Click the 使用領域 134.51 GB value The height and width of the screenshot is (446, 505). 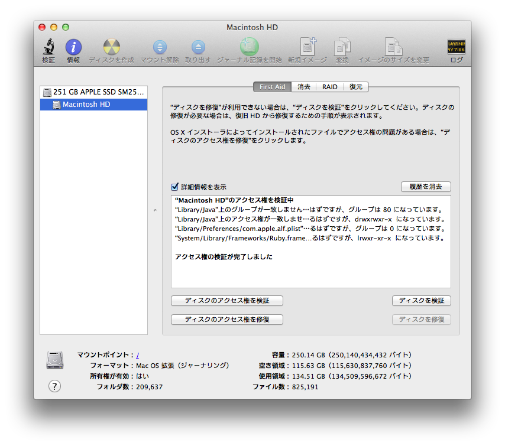pos(351,376)
